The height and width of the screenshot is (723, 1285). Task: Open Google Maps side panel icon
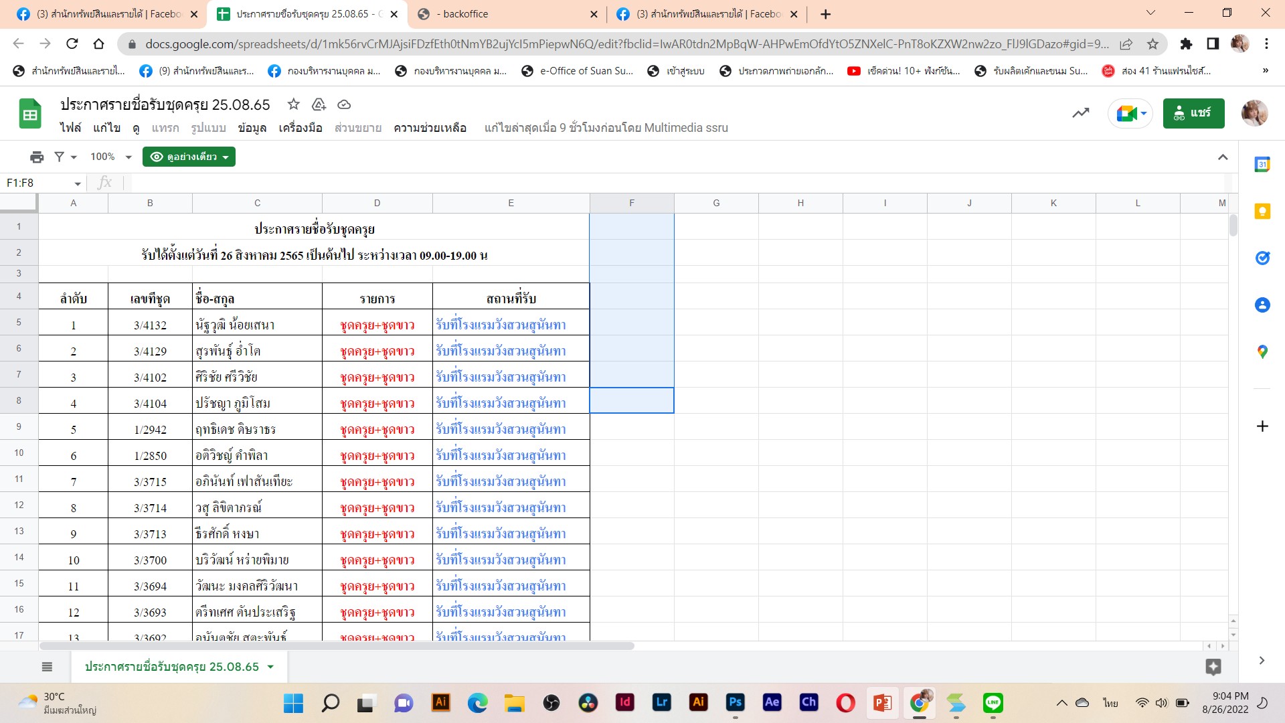[1262, 351]
